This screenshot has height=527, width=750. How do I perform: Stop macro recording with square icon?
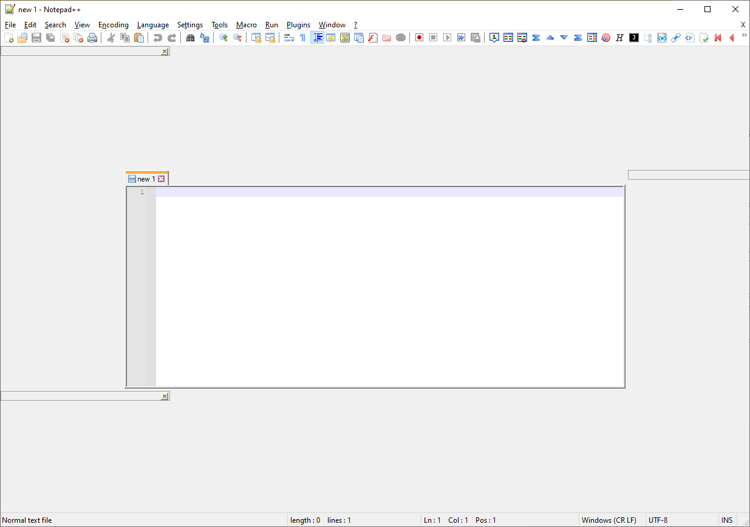pos(434,38)
